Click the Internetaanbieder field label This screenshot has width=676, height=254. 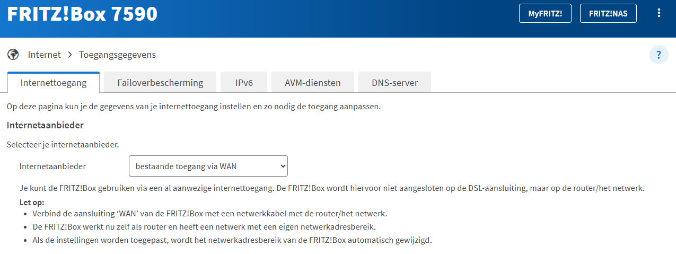(x=52, y=166)
